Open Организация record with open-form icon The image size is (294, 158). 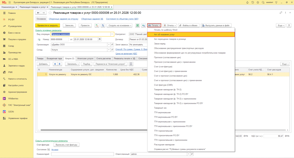(112, 44)
